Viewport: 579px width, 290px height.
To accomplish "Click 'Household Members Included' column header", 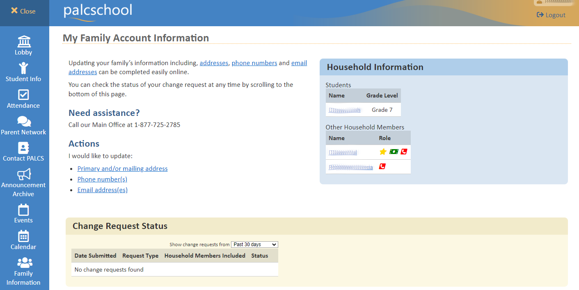I will click(x=205, y=256).
